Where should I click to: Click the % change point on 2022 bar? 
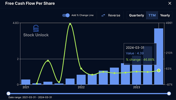(x=81, y=69)
